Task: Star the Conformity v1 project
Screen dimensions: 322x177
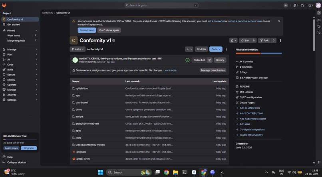Action: (x=245, y=40)
